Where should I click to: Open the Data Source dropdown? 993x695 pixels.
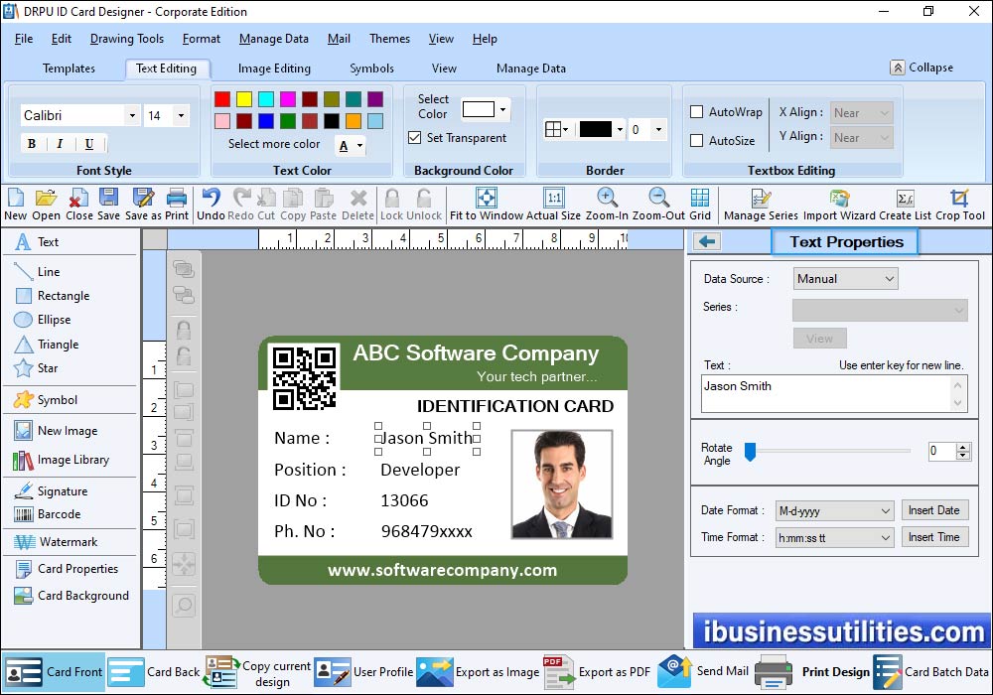click(x=846, y=279)
